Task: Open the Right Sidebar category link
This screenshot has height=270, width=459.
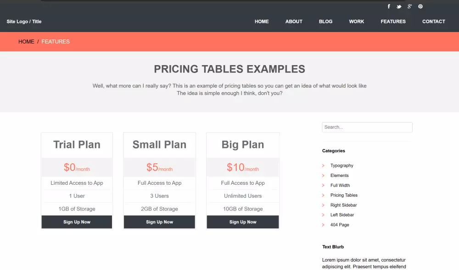Action: point(343,205)
